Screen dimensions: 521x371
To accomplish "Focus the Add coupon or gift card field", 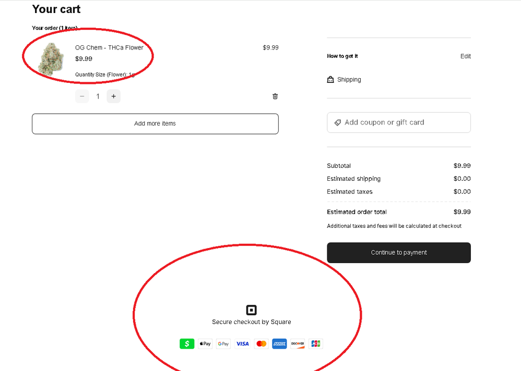I will point(402,122).
